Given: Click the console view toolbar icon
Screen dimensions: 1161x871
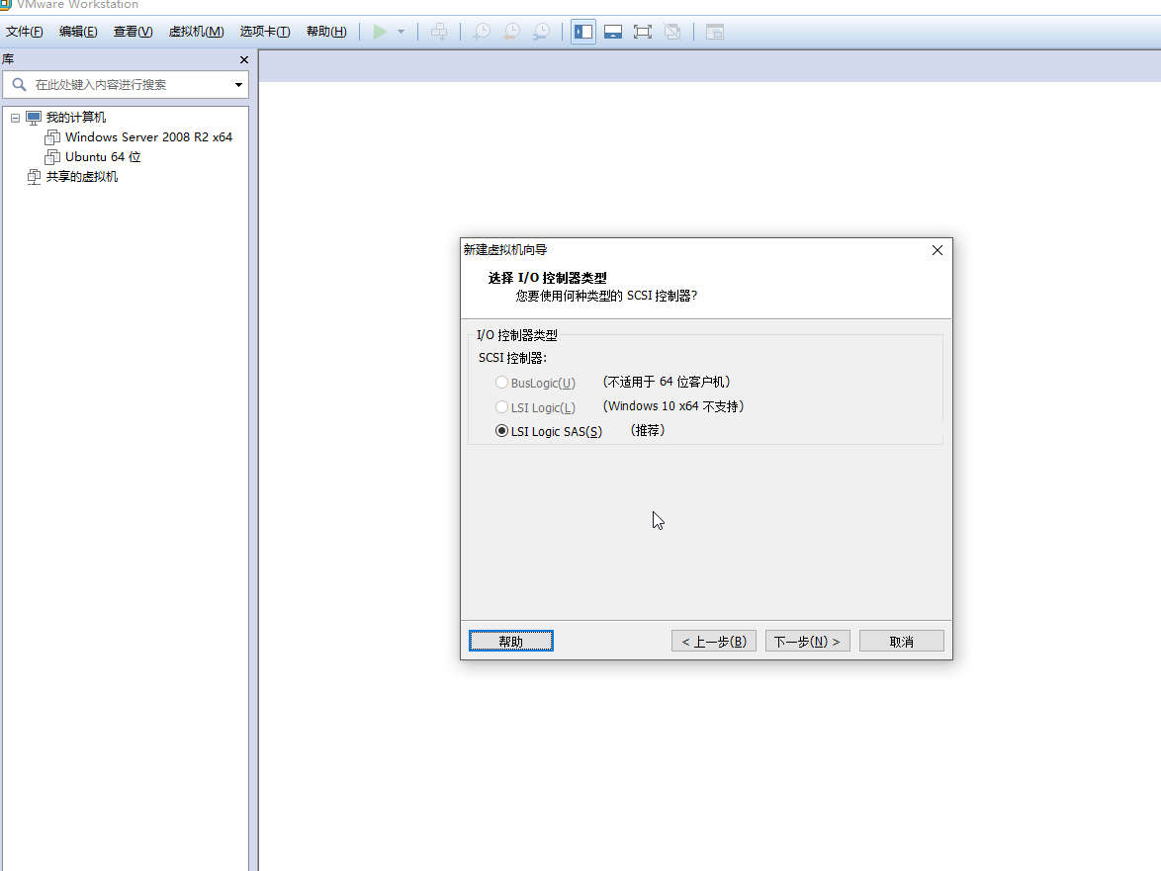Looking at the screenshot, I should pos(715,32).
